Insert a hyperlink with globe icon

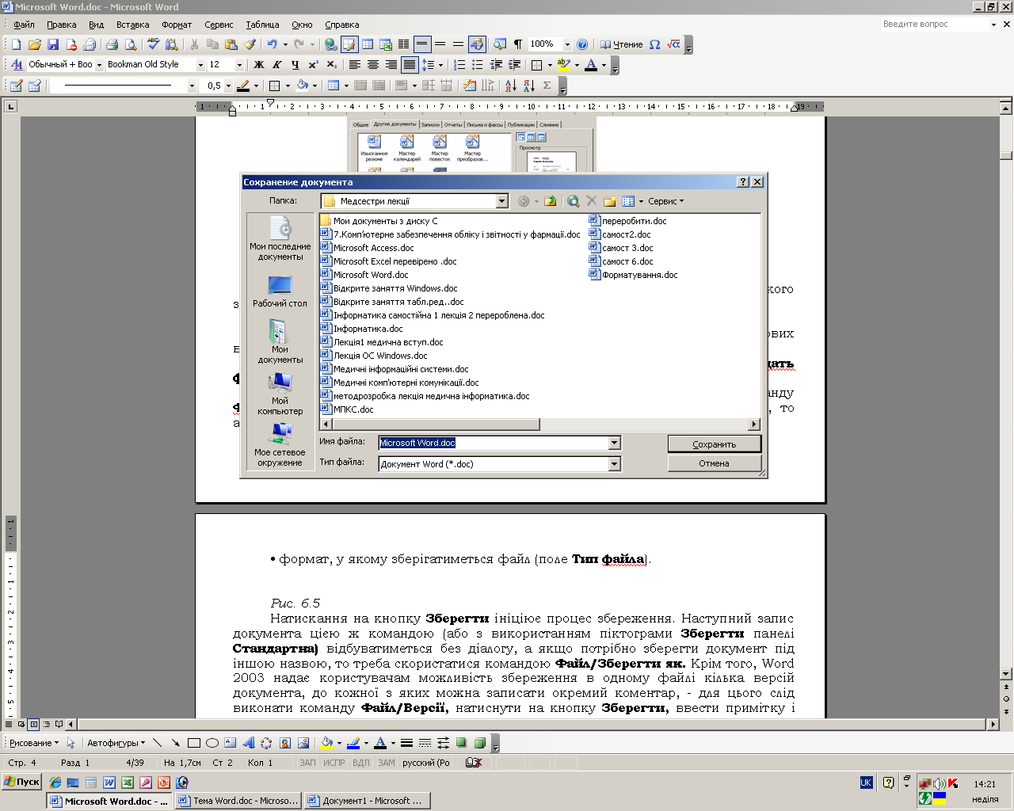coord(331,44)
